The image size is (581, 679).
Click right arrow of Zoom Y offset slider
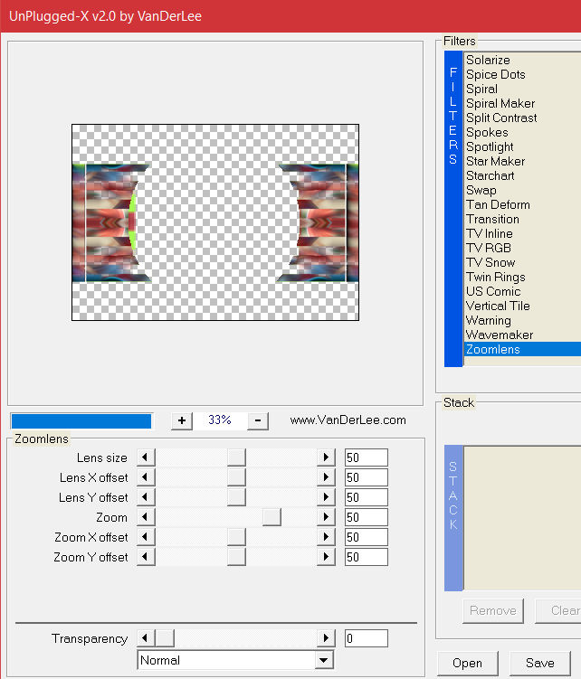coord(326,557)
